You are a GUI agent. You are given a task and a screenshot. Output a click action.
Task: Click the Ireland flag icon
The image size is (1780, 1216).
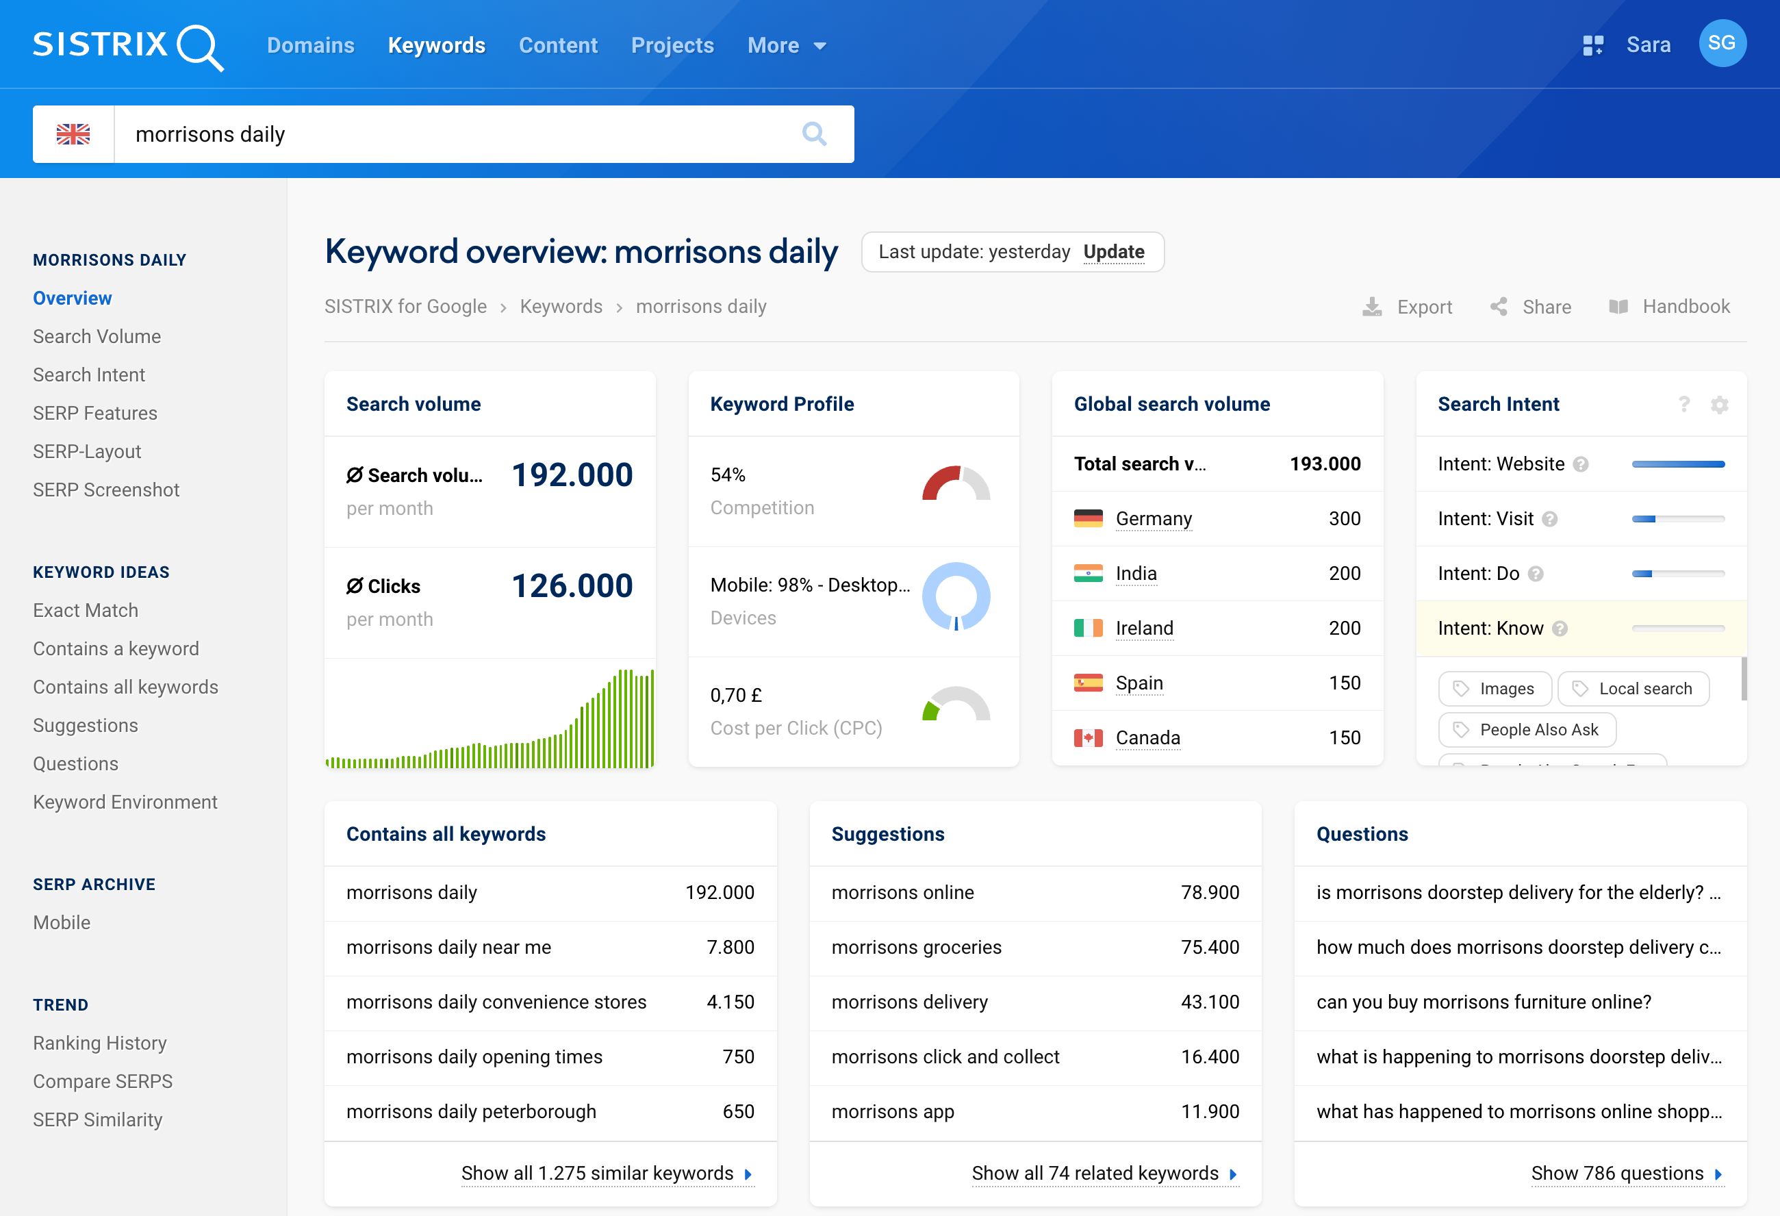click(1088, 629)
